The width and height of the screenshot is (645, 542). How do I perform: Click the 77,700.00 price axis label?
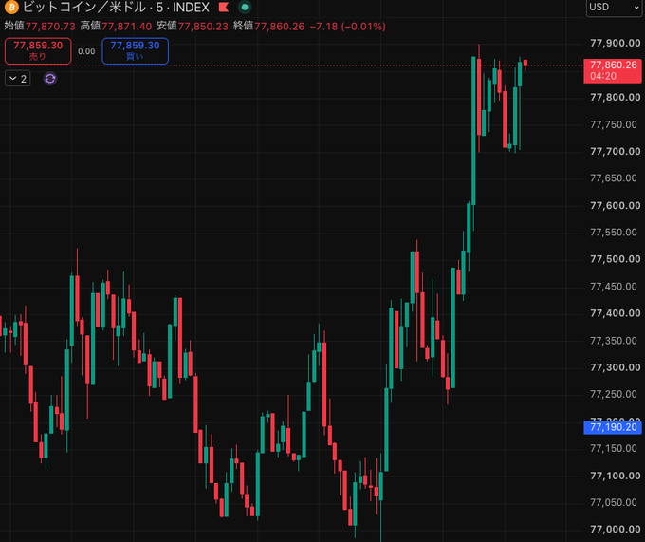click(x=616, y=152)
